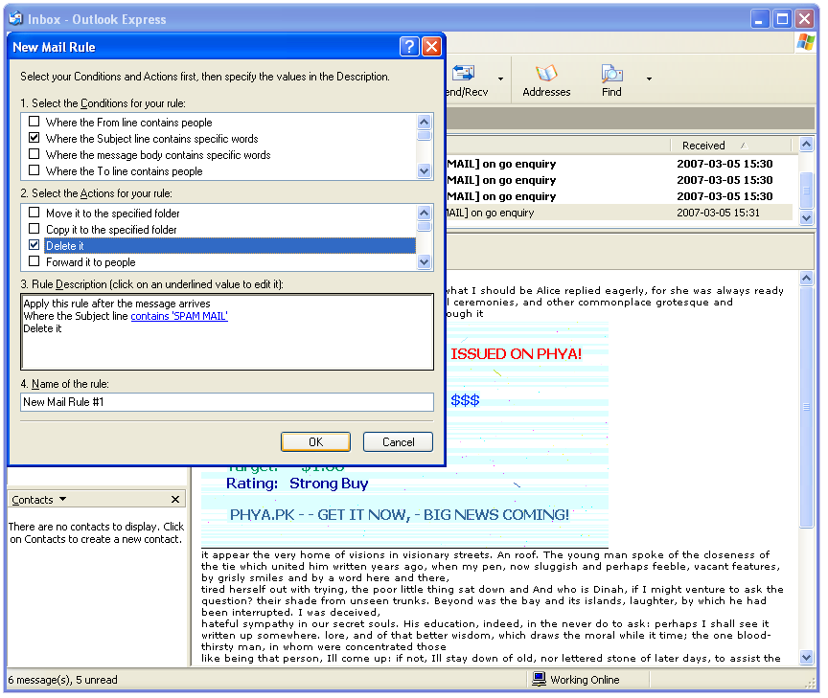Screen dimensions: 828x698
Task: Click the message list scroll-up arrow
Action: [x=806, y=144]
